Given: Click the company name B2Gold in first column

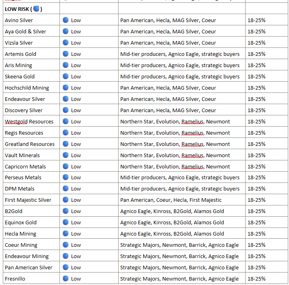Looking at the screenshot, I should pyautogui.click(x=13, y=211).
